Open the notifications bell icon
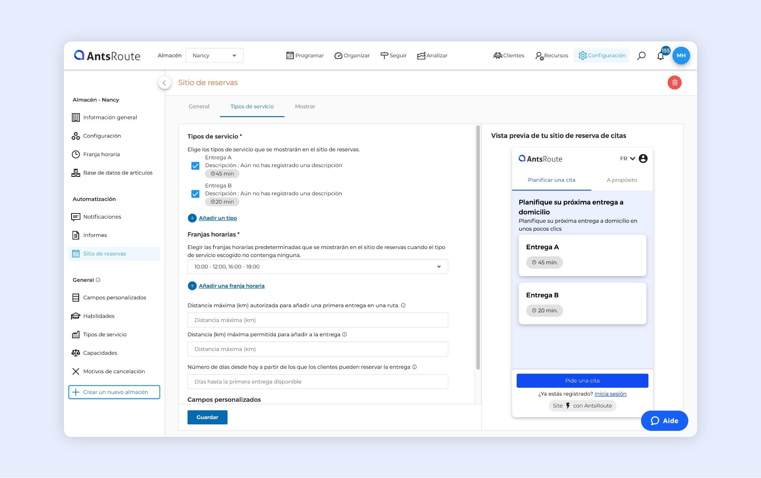This screenshot has width=761, height=478. [x=661, y=56]
